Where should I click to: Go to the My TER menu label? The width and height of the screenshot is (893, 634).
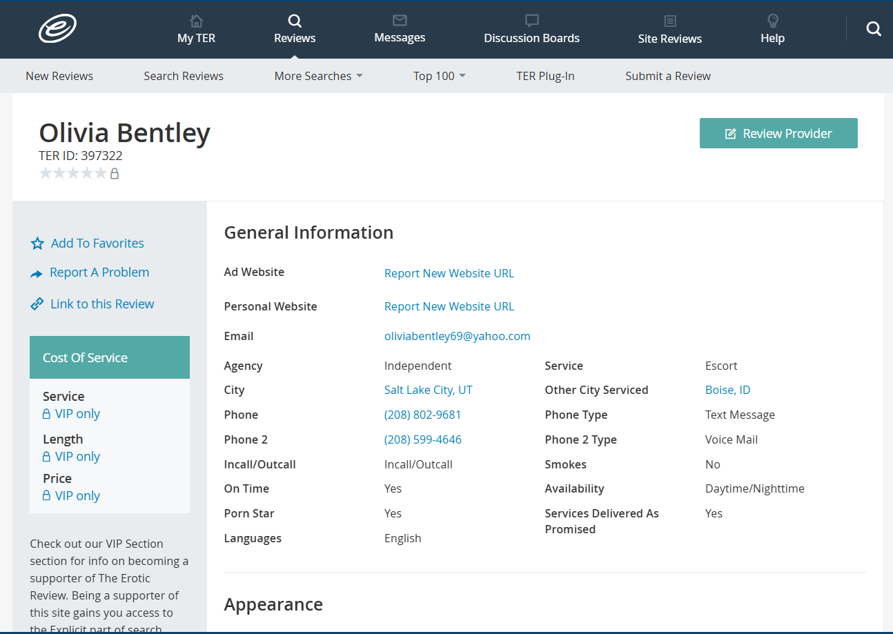[197, 39]
